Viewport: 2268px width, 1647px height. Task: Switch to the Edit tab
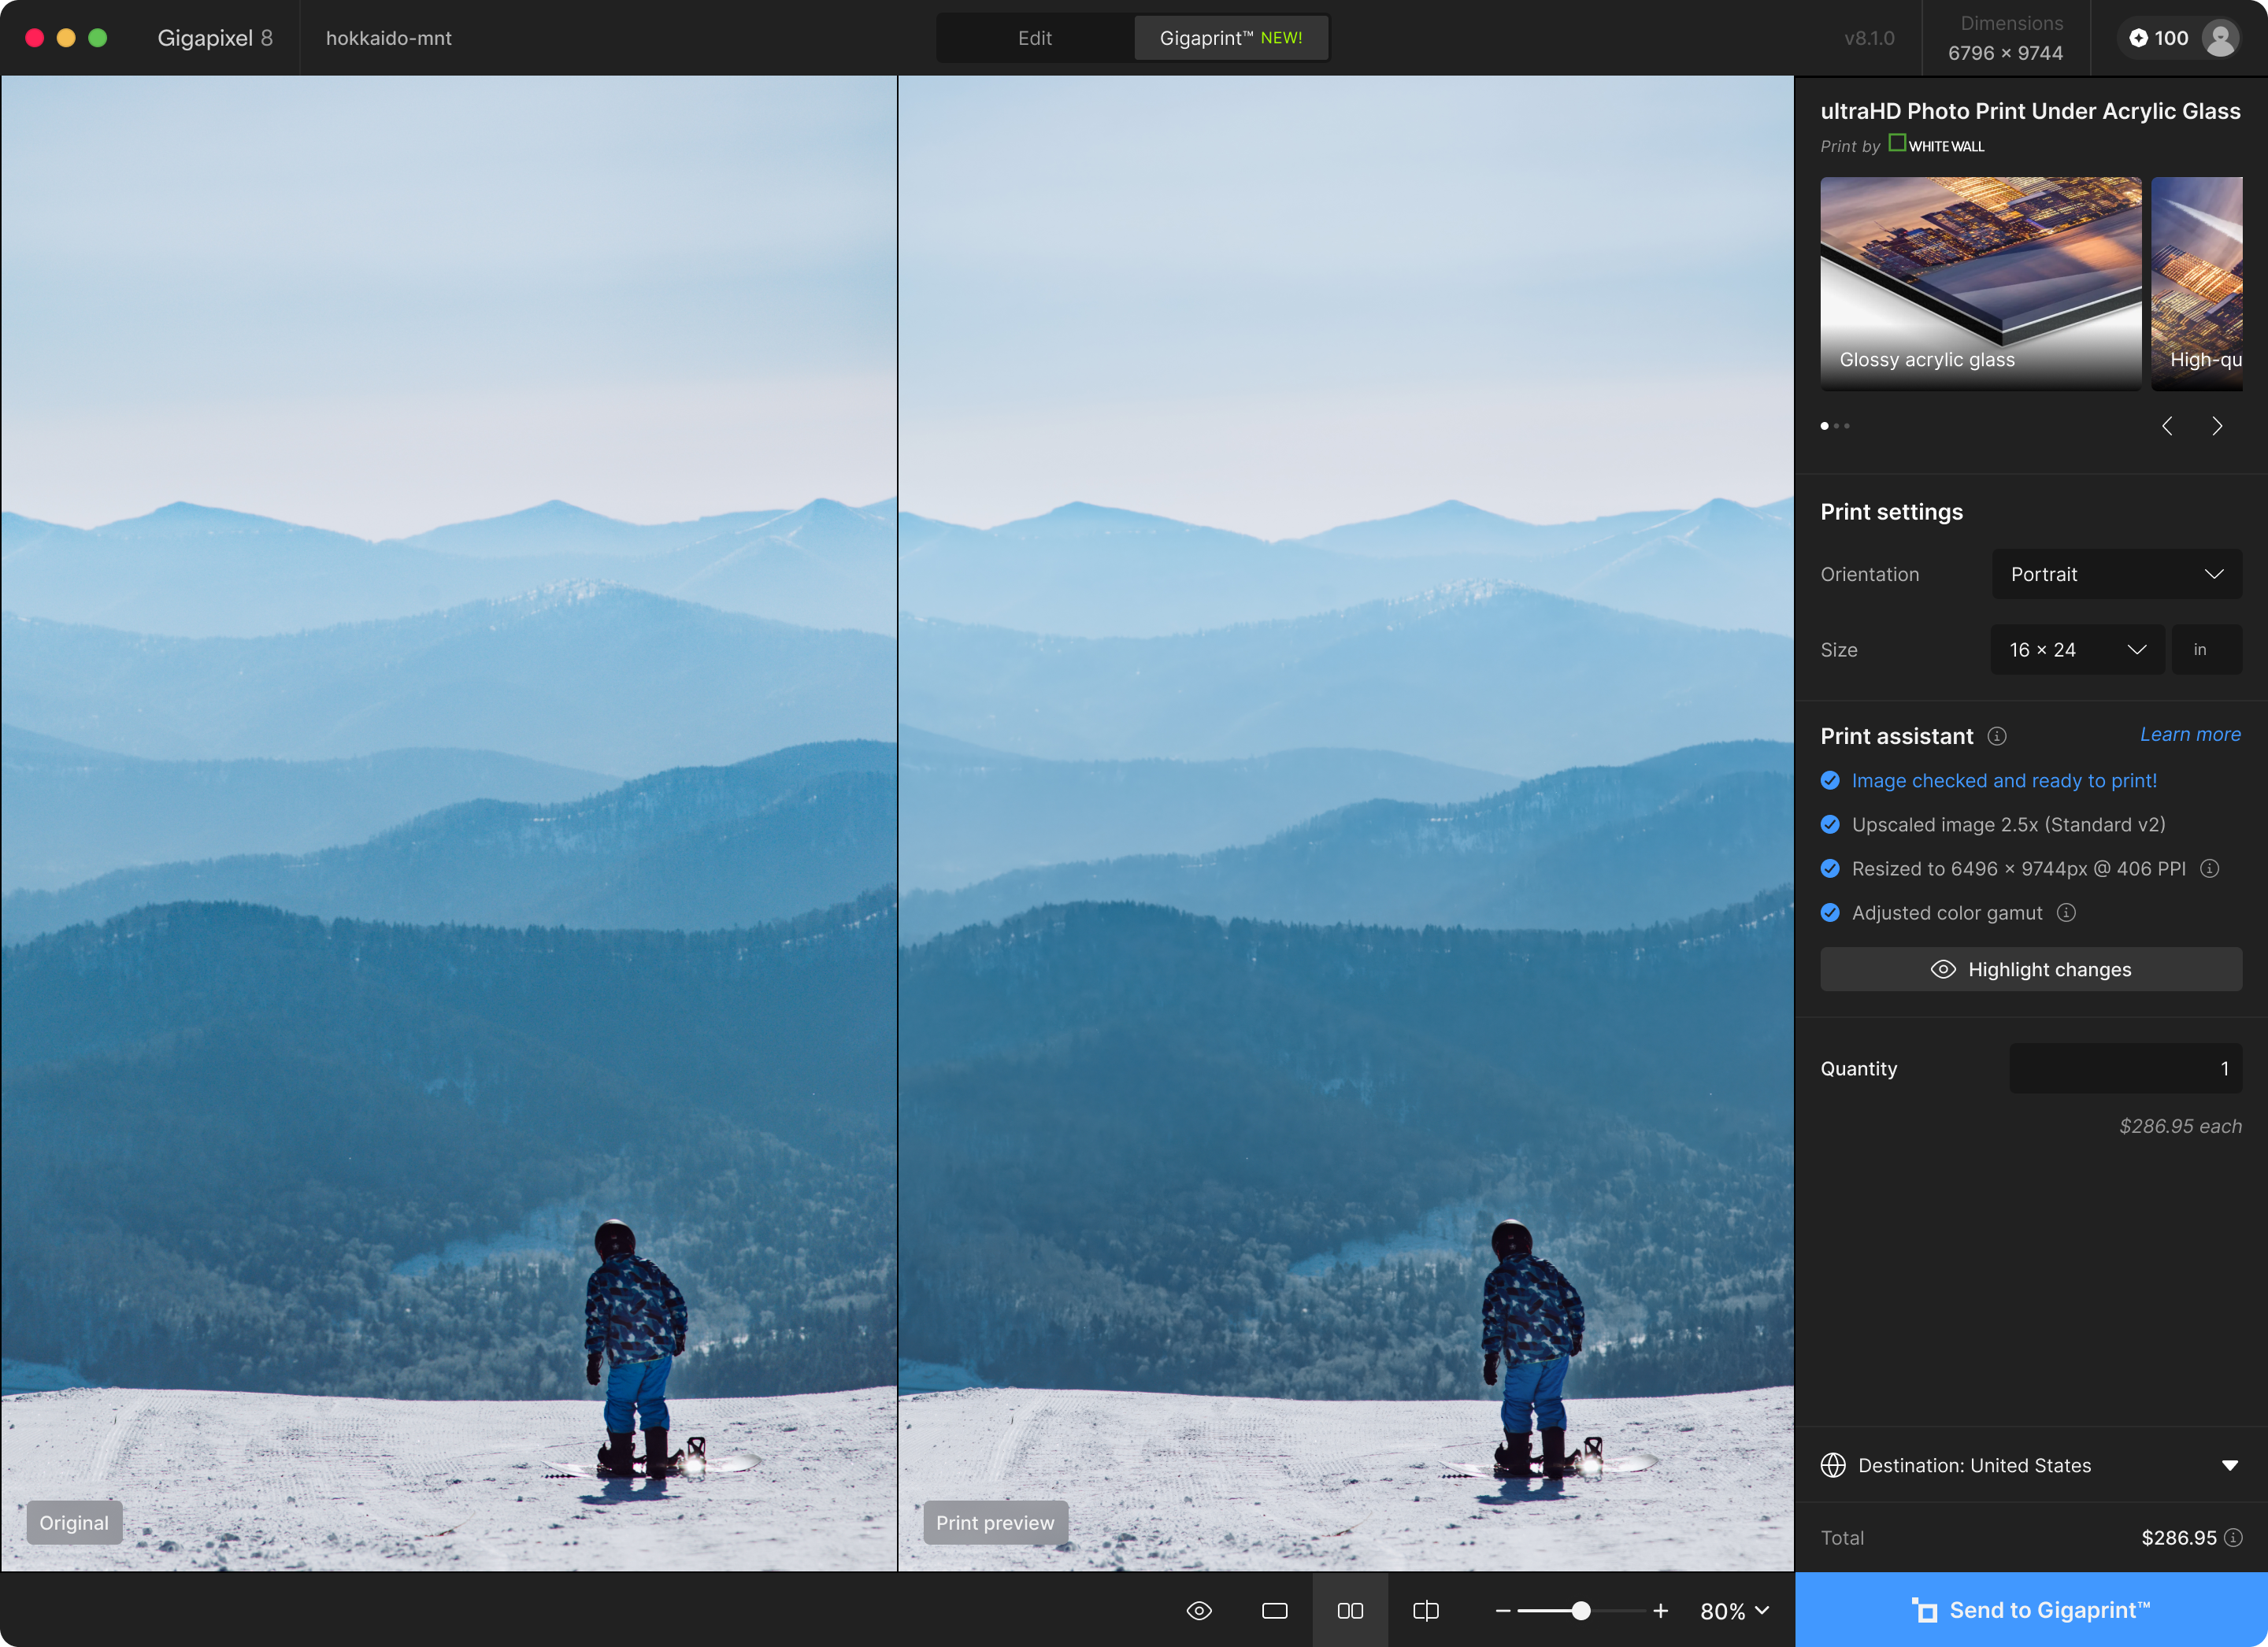pyautogui.click(x=1035, y=38)
